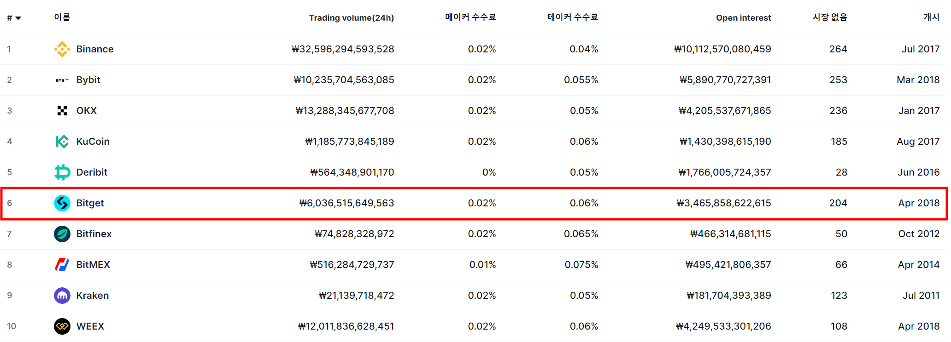The width and height of the screenshot is (951, 342).
Task: Sort by 시장 없음 header
Action: point(830,17)
